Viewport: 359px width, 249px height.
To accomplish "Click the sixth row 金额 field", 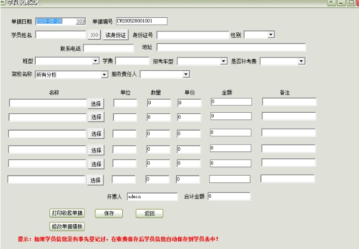I will click(230, 179).
